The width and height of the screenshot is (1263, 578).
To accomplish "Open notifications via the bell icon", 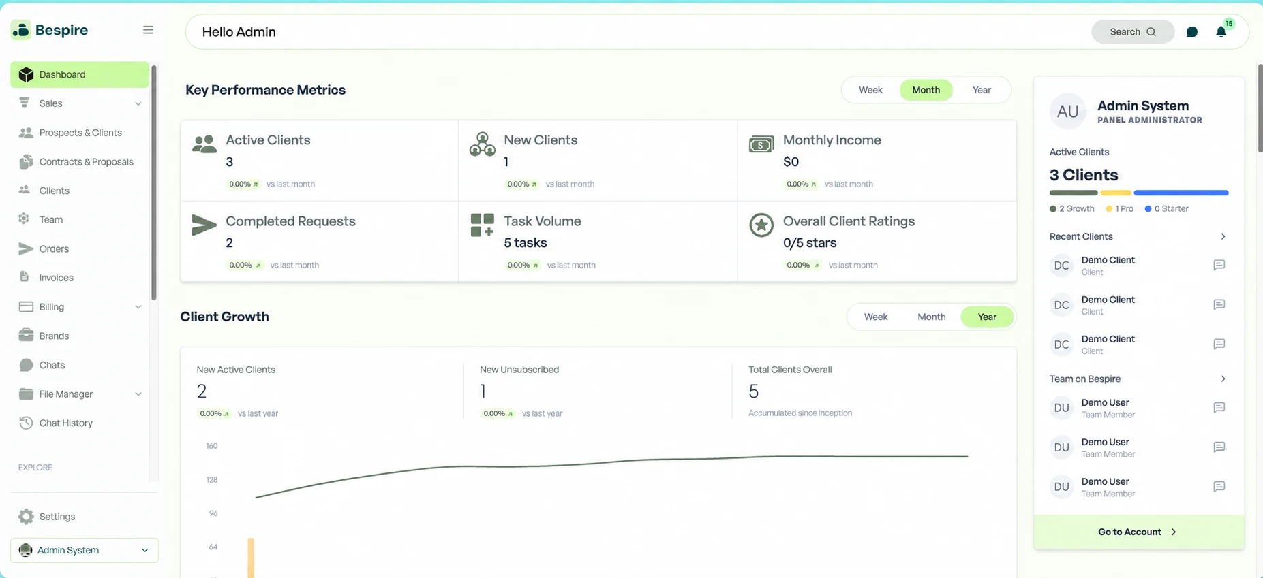I will (1221, 32).
